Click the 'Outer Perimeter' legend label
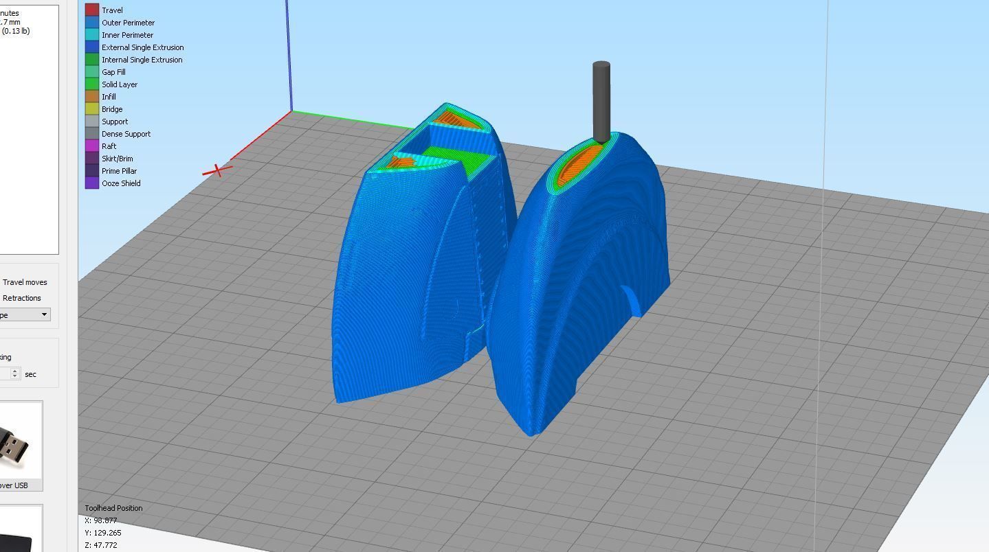Screen dimensions: 989x552 point(128,23)
